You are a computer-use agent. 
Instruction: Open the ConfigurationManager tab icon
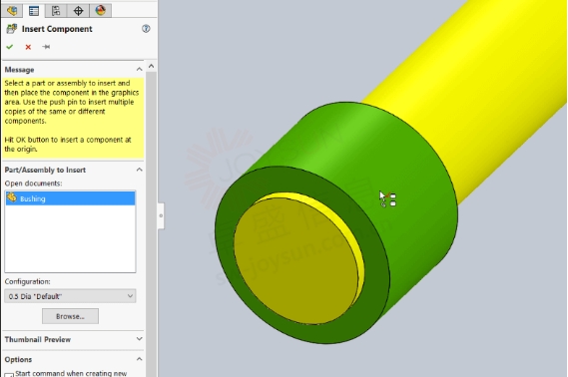tap(56, 11)
